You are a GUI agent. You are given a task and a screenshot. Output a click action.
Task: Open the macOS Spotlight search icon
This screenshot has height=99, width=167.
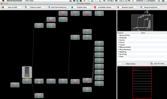click(x=159, y=1)
